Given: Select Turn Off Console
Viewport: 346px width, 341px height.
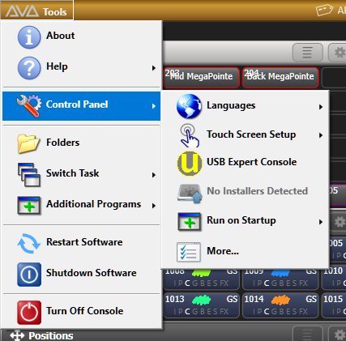Looking at the screenshot, I should coord(82,313).
